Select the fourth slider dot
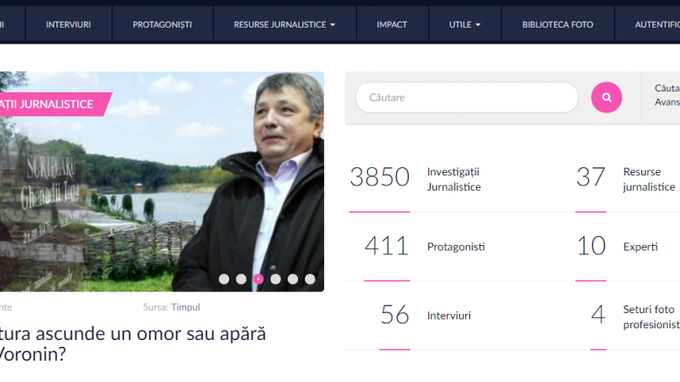The height and width of the screenshot is (382, 680). click(x=275, y=279)
